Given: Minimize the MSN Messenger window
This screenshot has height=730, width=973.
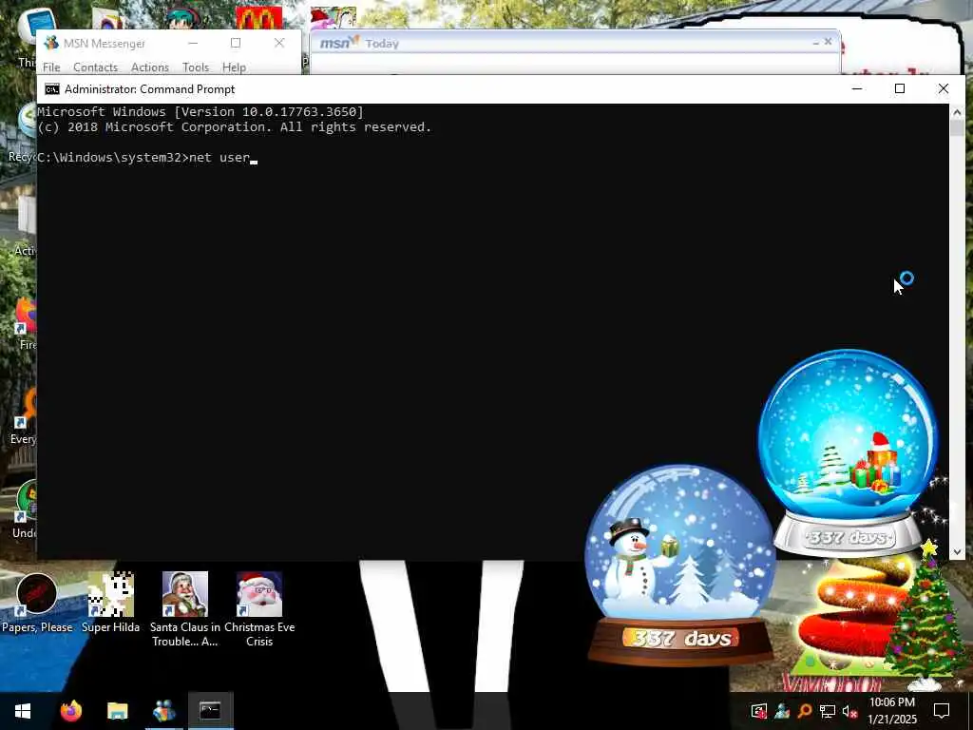Looking at the screenshot, I should (193, 43).
